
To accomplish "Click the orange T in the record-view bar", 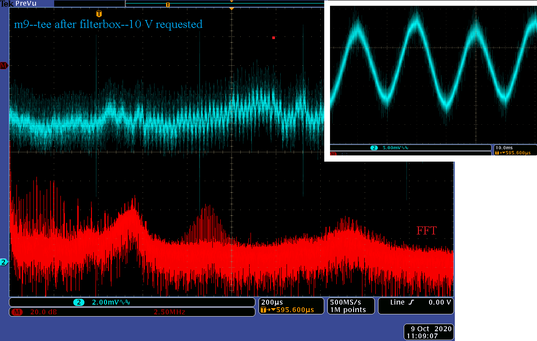I will (167, 4).
